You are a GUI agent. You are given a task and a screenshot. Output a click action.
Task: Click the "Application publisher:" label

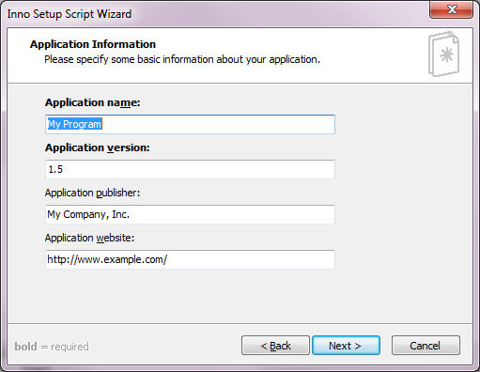[x=92, y=193]
